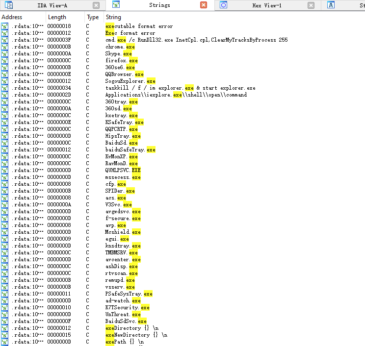Image resolution: width=365 pixels, height=346 pixels.
Task: Select the msseces.exe string
Action: coord(123,177)
